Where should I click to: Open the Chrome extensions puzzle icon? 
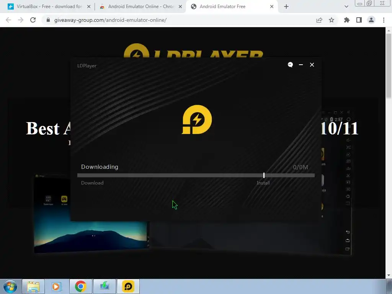click(x=346, y=20)
